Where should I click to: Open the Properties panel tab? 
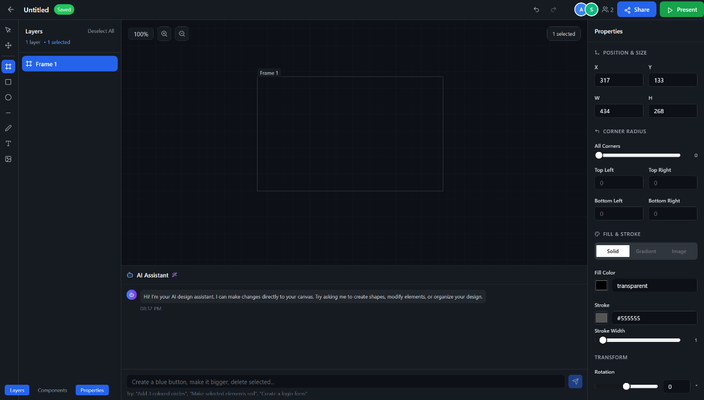click(x=92, y=389)
